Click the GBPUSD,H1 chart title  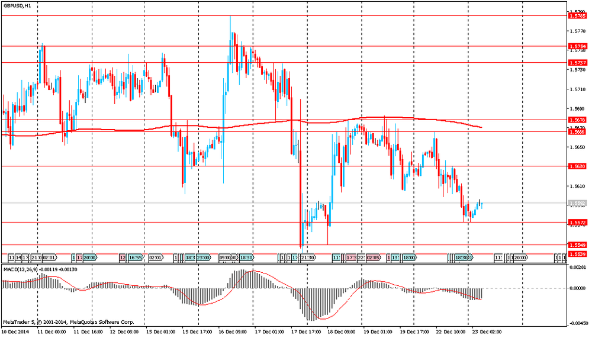(x=17, y=5)
